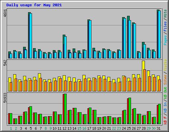Click day 3 on the x-axis

tap(21, 128)
